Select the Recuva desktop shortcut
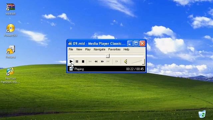Viewport: 213px width, 120px height. point(11,52)
